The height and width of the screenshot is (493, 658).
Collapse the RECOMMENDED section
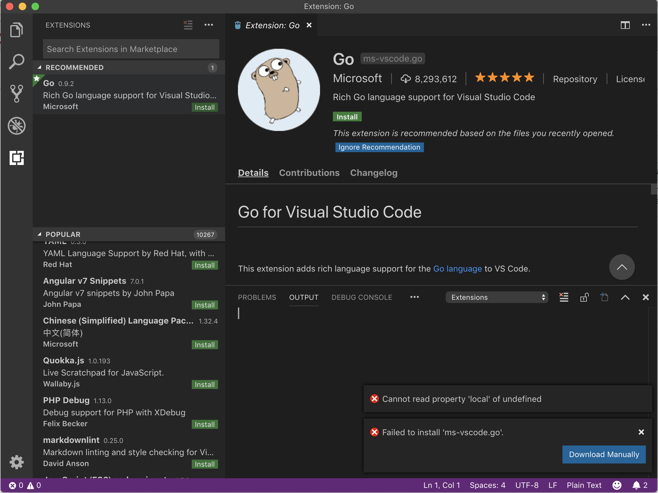pos(75,67)
